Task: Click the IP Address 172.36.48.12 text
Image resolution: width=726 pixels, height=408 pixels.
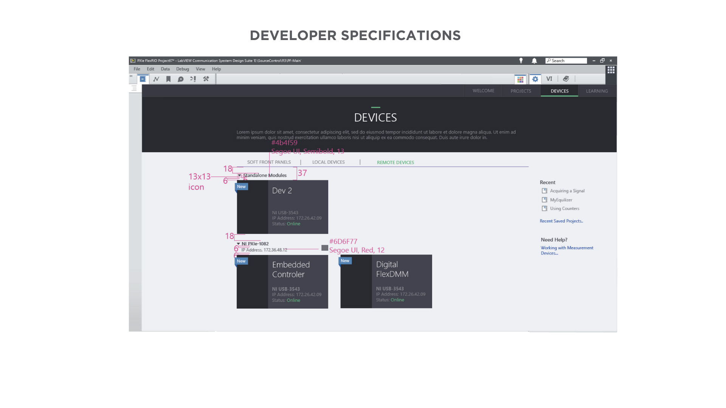Action: click(264, 250)
